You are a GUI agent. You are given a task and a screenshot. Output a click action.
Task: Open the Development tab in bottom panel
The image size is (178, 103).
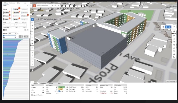point(43,83)
